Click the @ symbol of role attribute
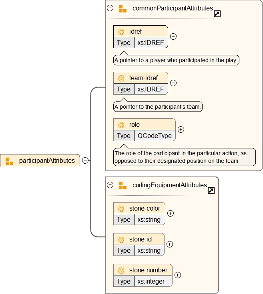The image size is (263, 294). tap(121, 125)
